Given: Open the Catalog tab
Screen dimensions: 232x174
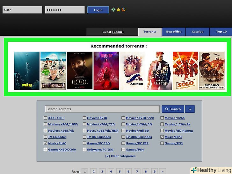Looking at the screenshot, I should [x=198, y=32].
